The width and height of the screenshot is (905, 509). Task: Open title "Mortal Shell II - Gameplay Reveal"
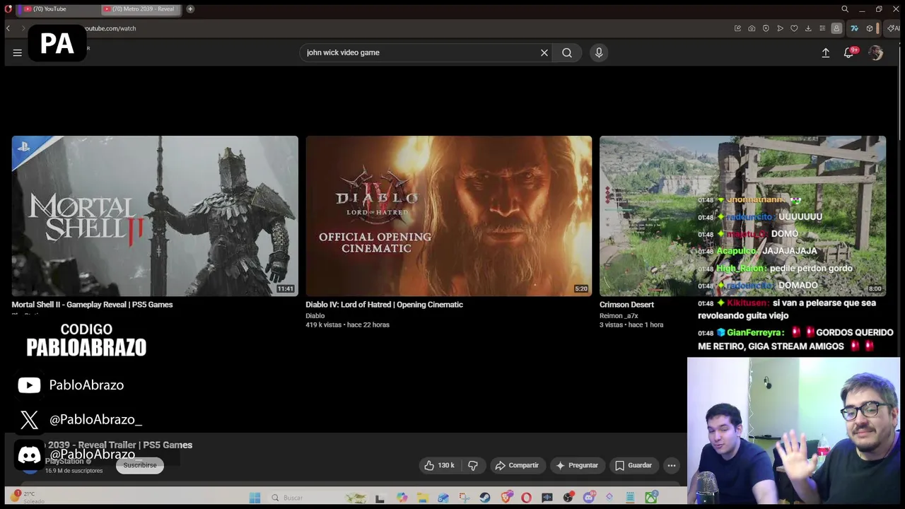click(x=92, y=305)
